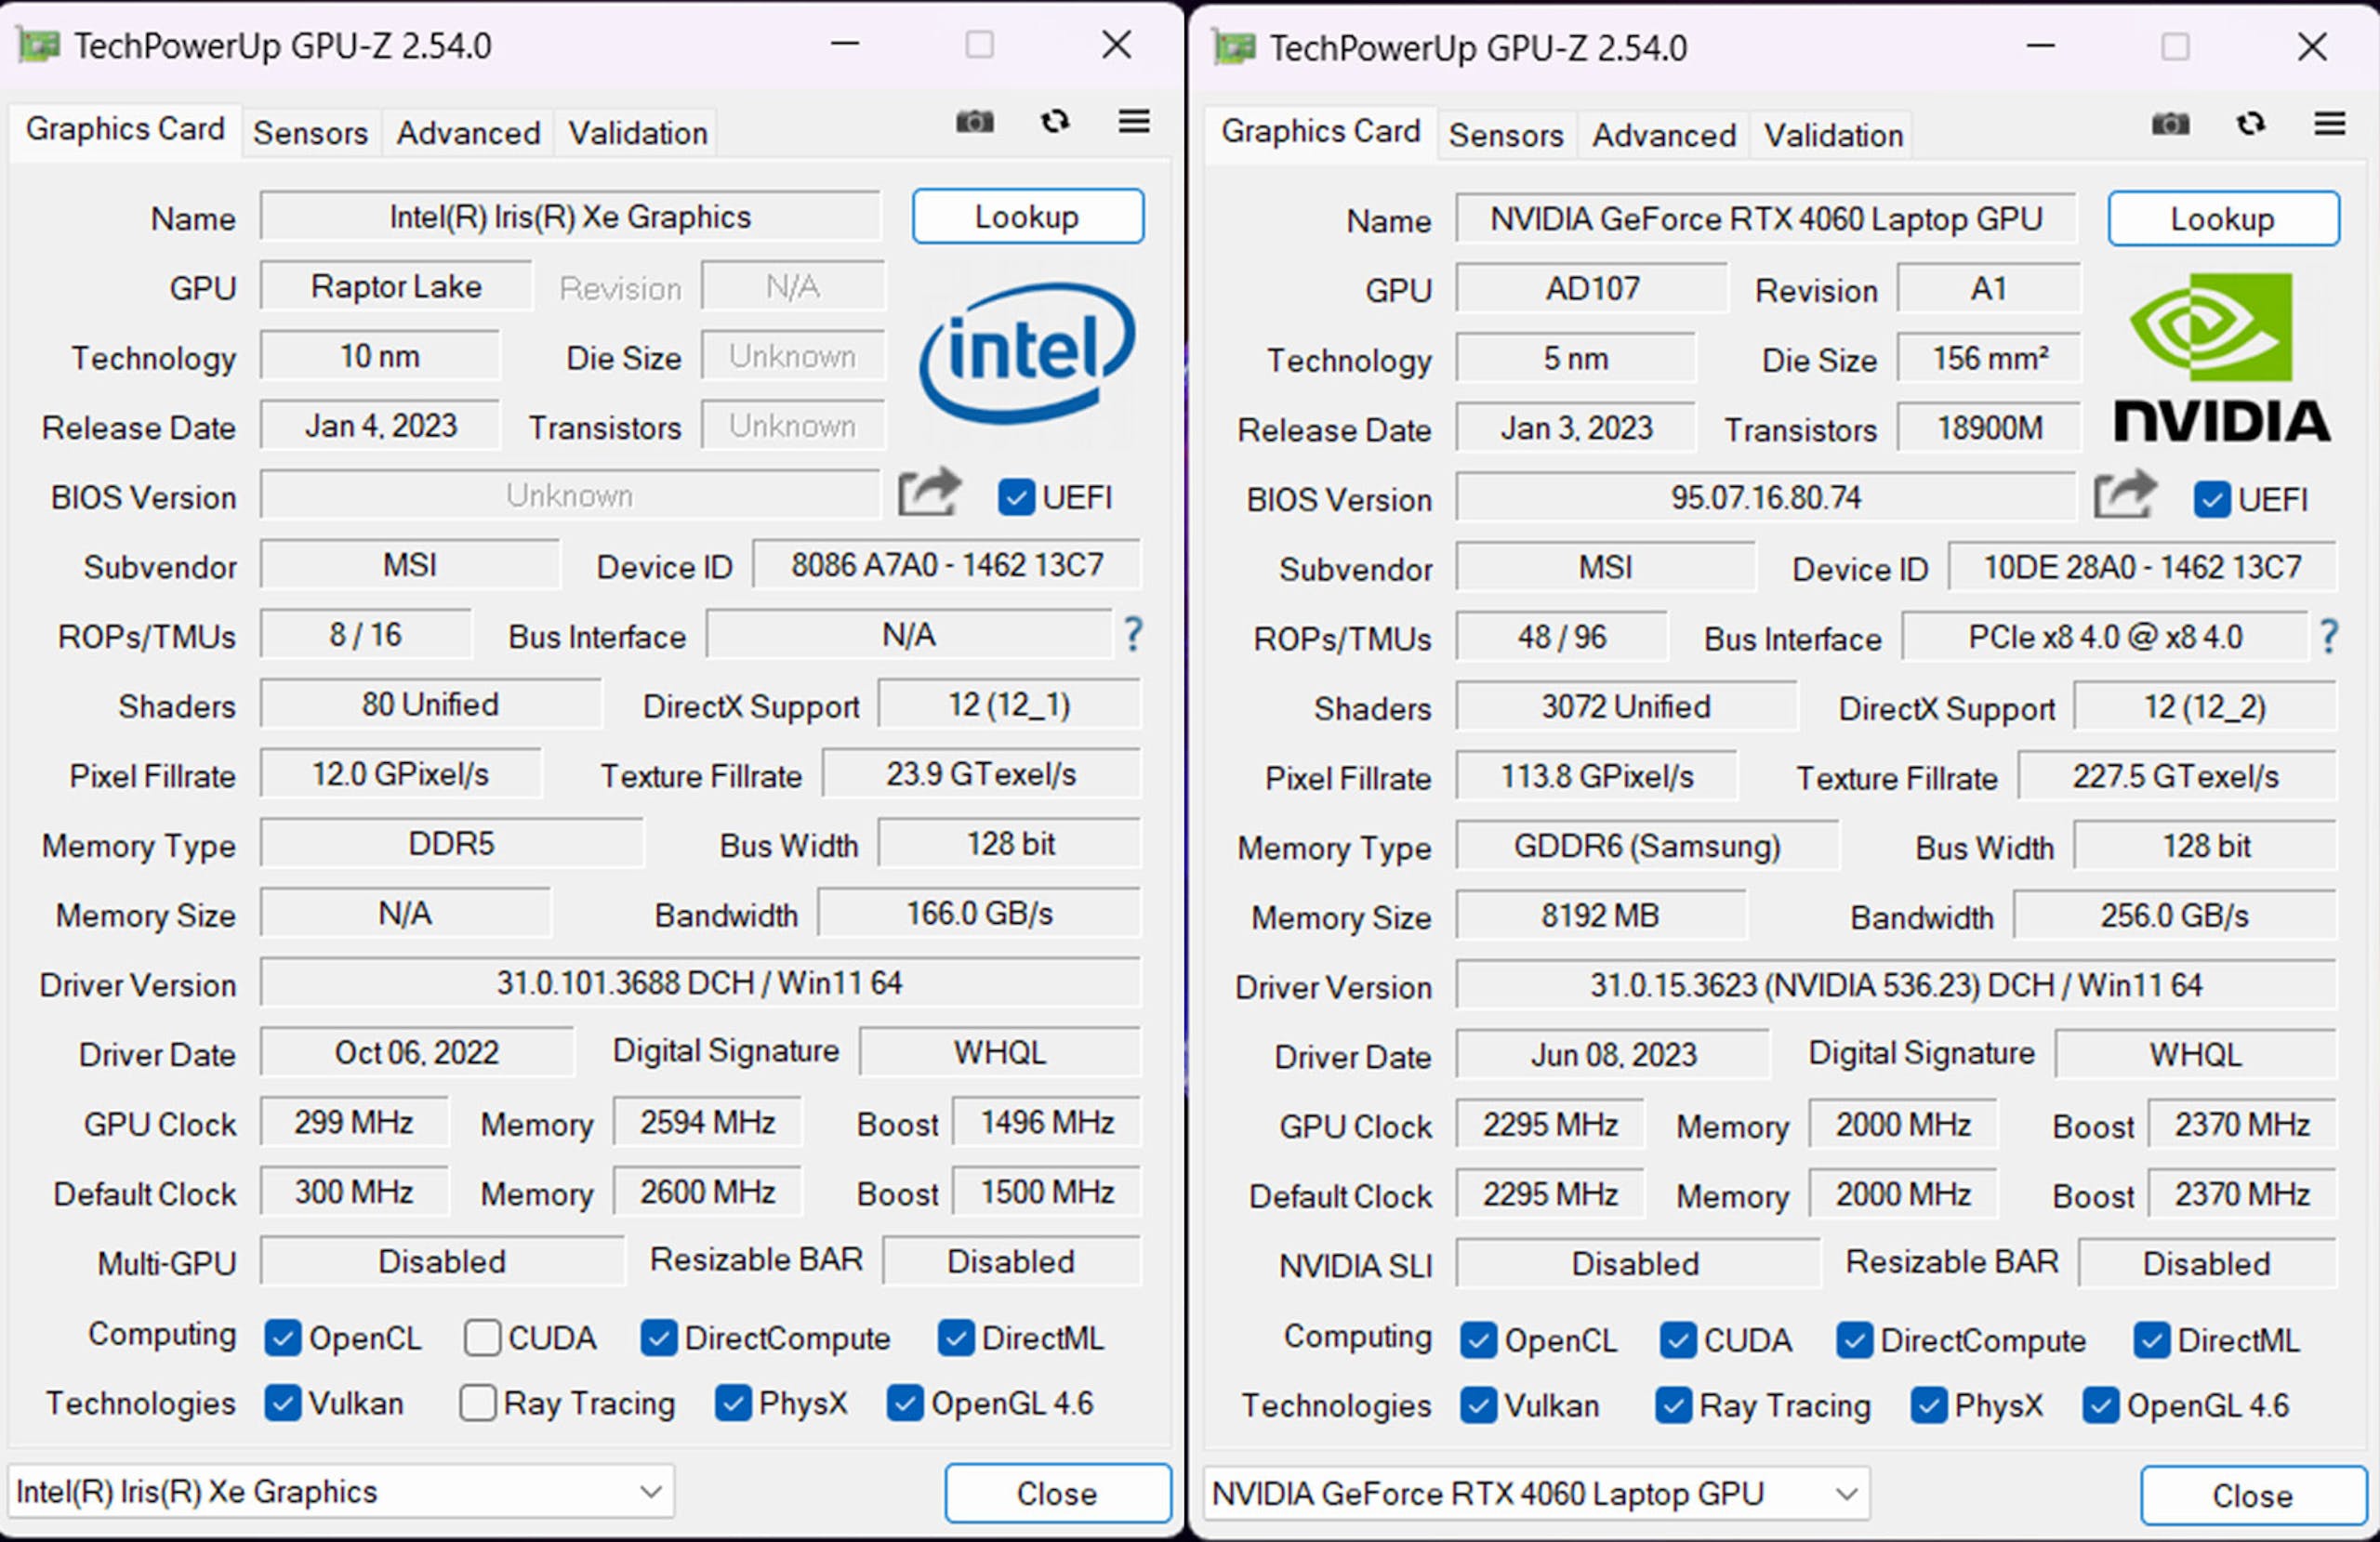Click the Texture Fillrate field 227.5 GTexel/s
This screenshot has width=2380, height=1542.
pos(2177,776)
